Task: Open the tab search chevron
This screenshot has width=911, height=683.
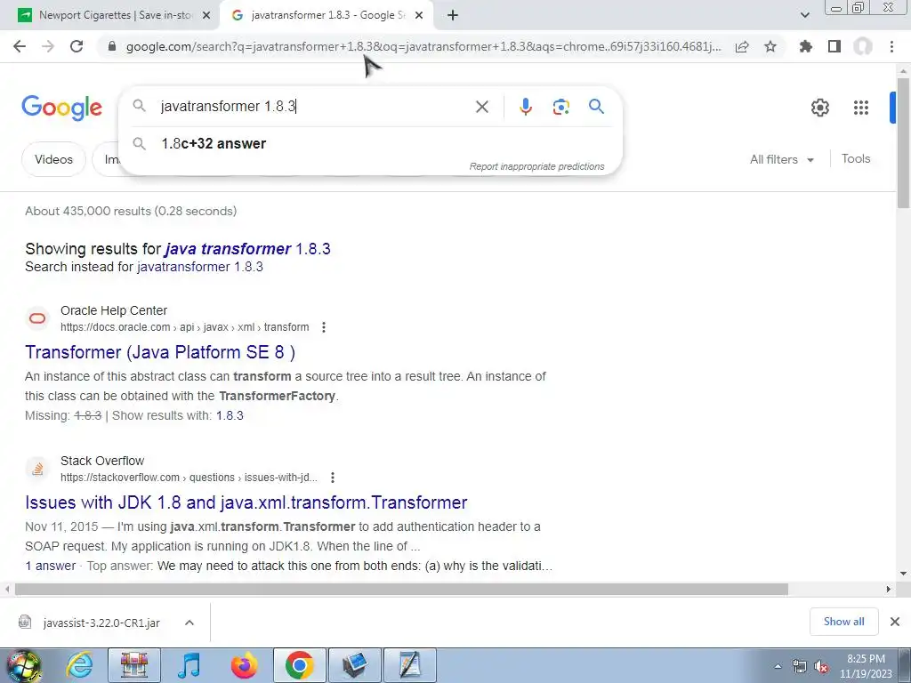Action: click(804, 15)
